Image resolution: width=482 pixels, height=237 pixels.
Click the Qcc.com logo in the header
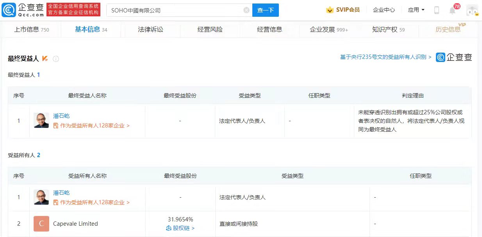(x=23, y=10)
